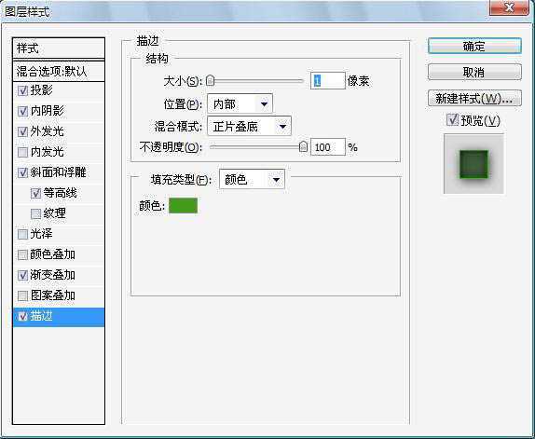Select the 图案叠加 style entry label

click(53, 295)
